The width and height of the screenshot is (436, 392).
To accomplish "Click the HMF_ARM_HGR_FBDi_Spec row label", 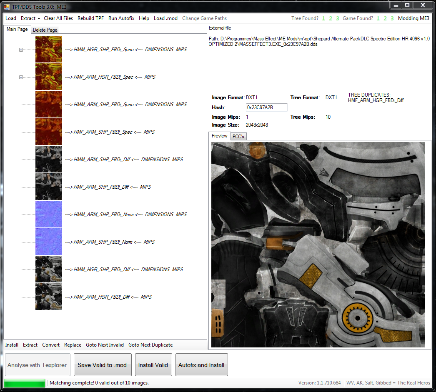I will [110, 77].
